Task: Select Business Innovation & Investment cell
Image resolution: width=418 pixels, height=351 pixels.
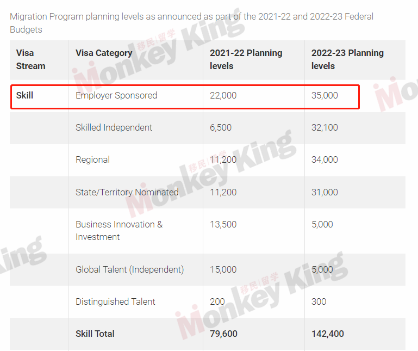Action: point(119,231)
